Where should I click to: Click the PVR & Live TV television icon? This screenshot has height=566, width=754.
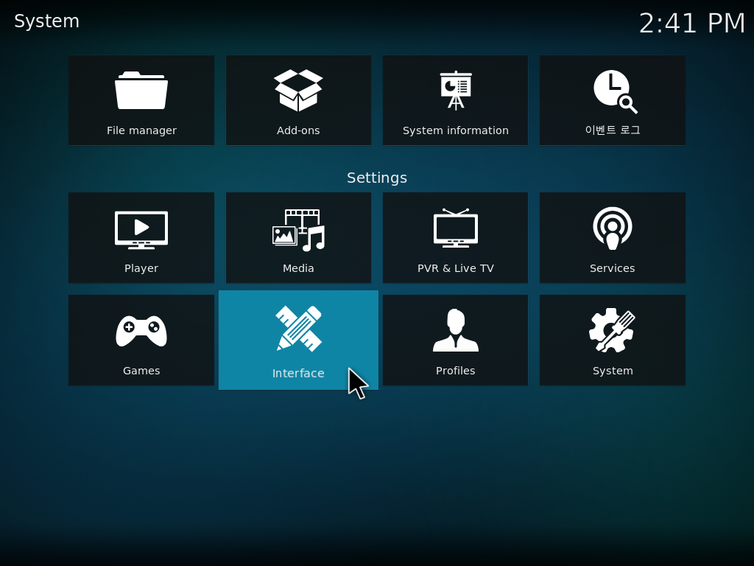pyautogui.click(x=455, y=228)
